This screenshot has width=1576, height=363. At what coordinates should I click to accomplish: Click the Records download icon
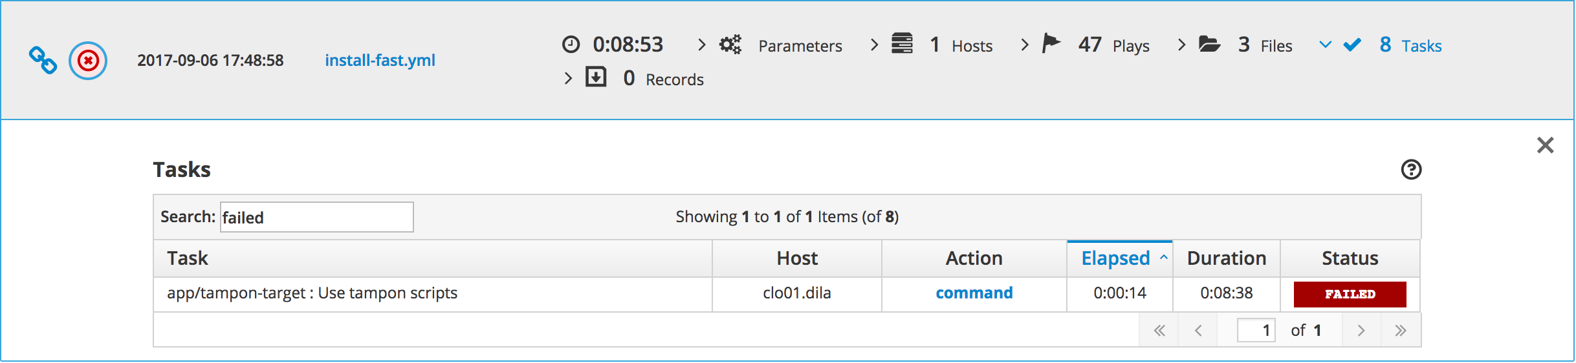point(596,78)
